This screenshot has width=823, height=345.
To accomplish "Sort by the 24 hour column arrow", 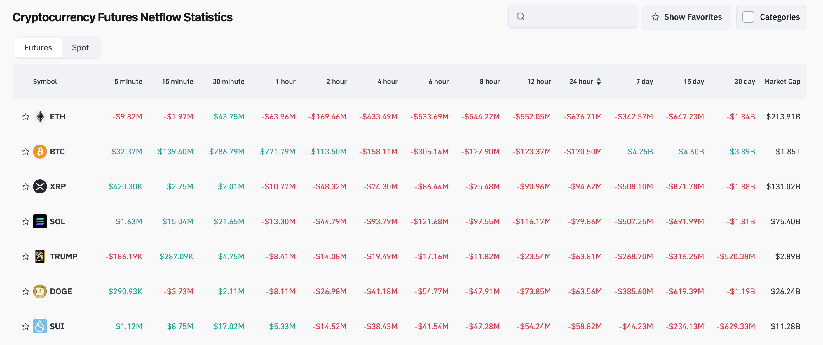I will point(599,82).
